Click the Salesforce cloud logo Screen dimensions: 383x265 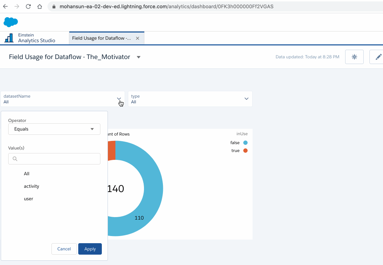(11, 22)
